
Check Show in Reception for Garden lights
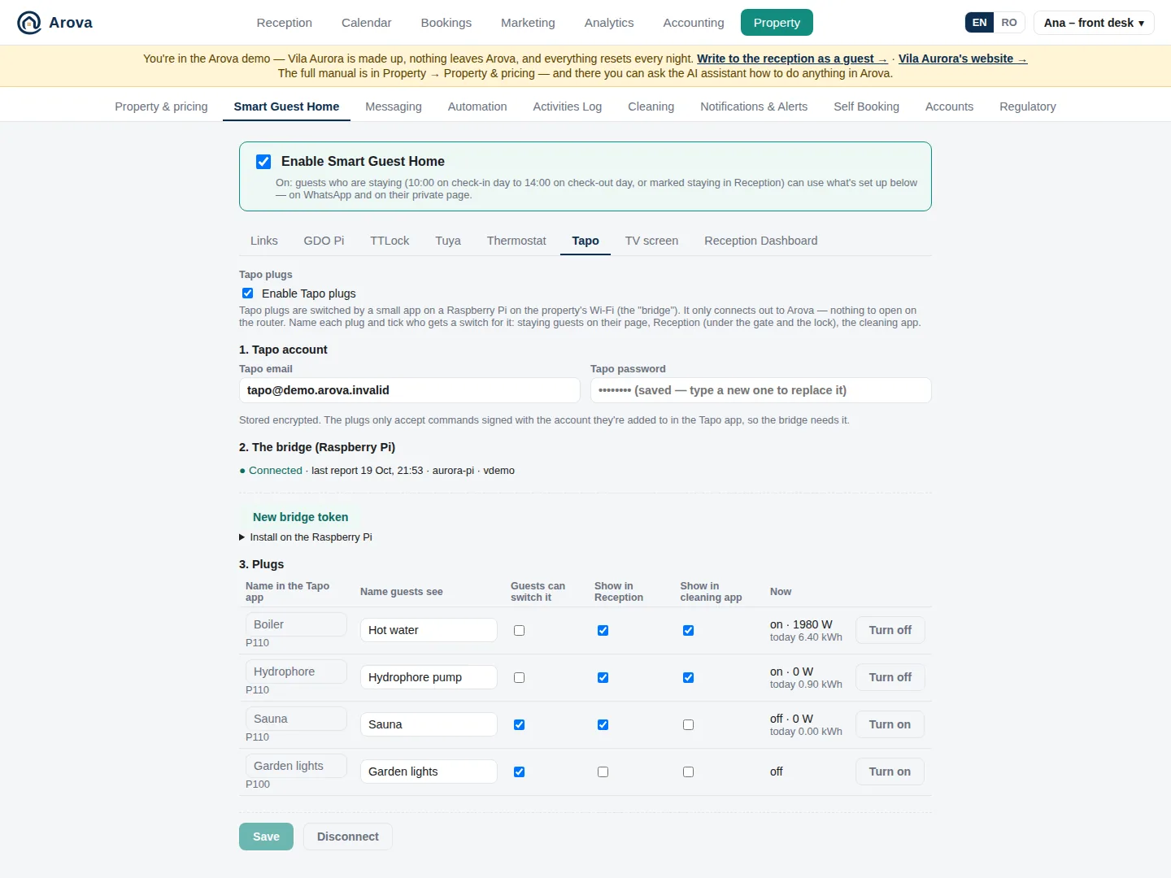pos(603,772)
